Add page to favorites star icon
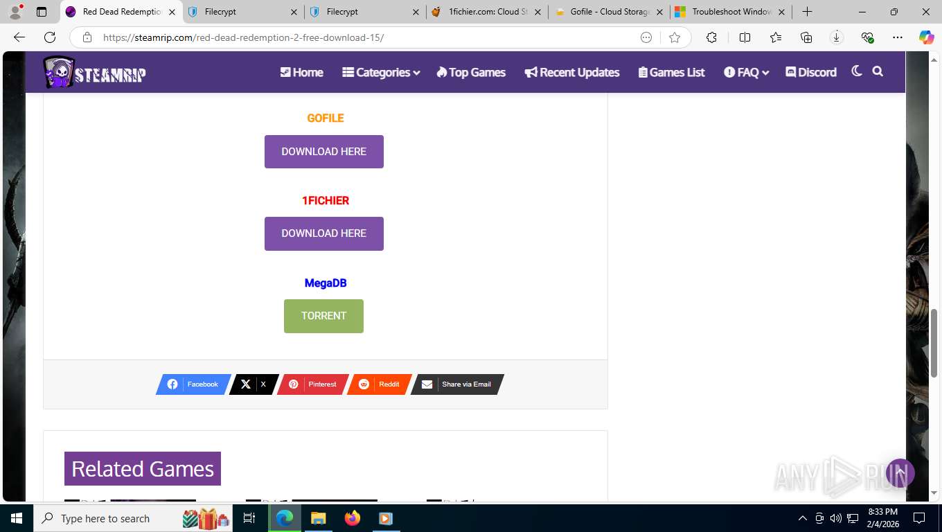Viewport: 942px width, 532px height. [674, 37]
